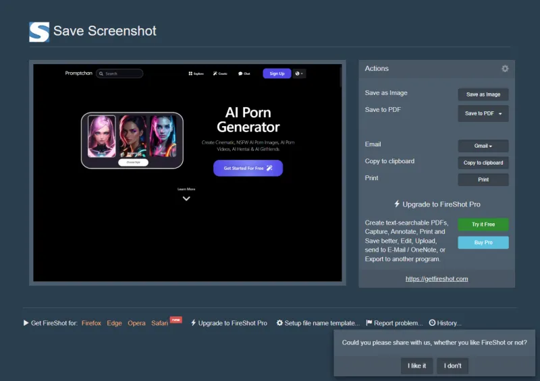
Task: Click the captured screenshot preview
Action: [x=188, y=173]
